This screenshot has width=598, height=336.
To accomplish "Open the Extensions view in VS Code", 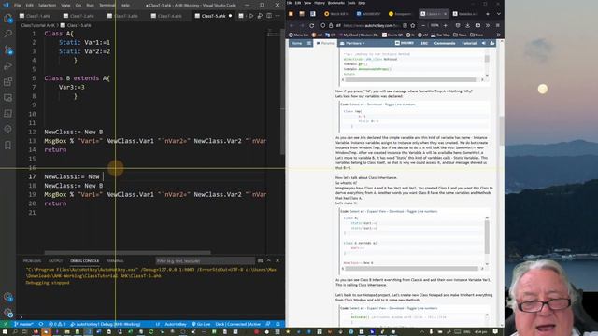I will pos(7,81).
